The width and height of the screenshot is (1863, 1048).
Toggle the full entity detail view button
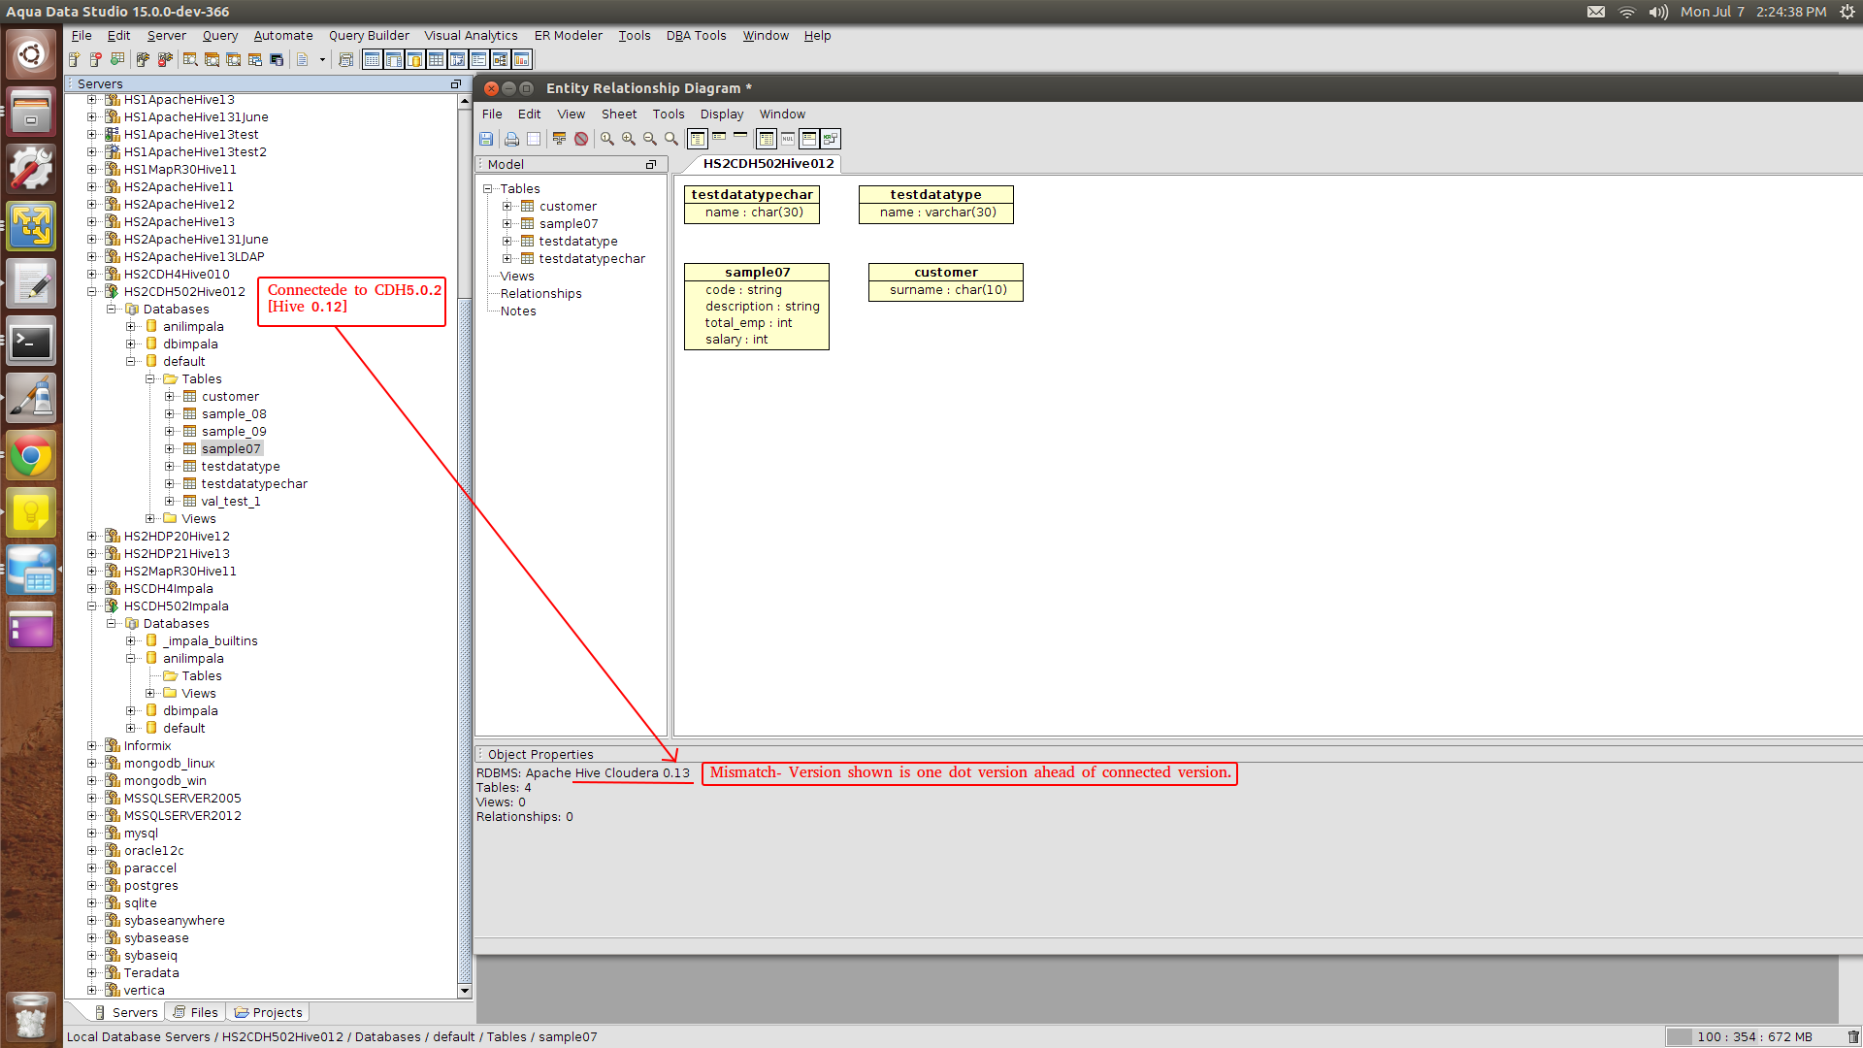[x=698, y=139]
